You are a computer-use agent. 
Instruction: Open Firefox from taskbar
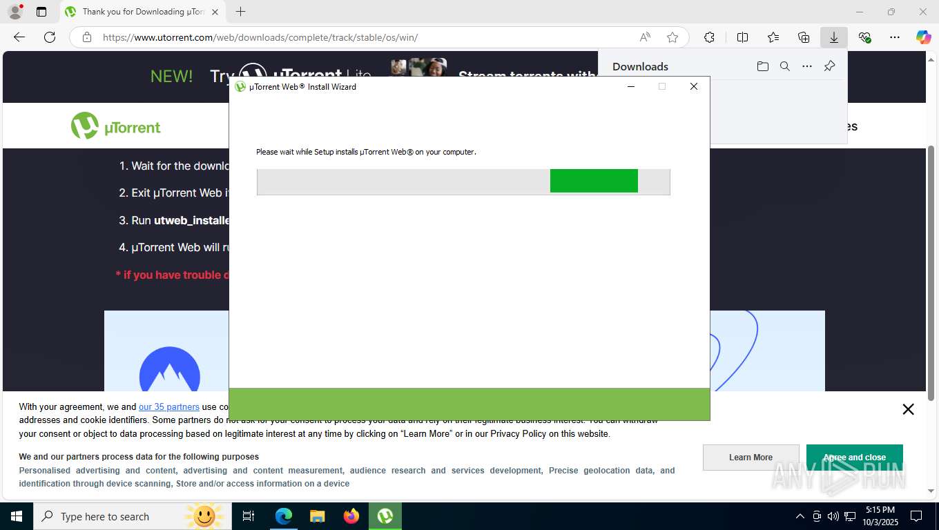click(351, 516)
